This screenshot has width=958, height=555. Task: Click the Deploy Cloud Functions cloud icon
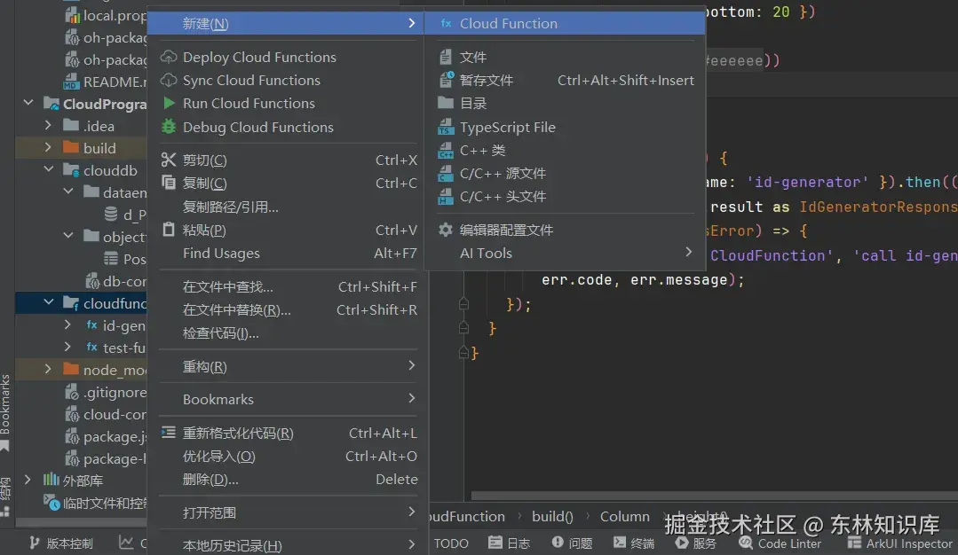169,57
